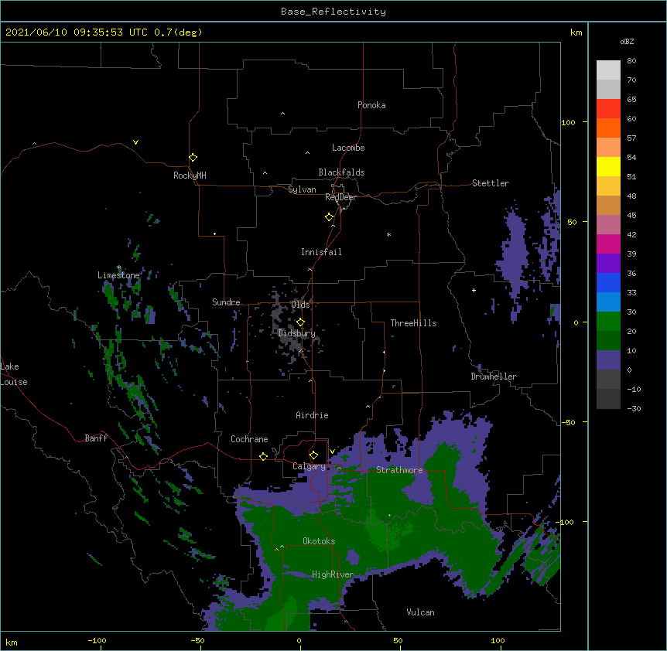Click the Cochrane label
Viewport: 667px width, 651px height.
point(249,439)
